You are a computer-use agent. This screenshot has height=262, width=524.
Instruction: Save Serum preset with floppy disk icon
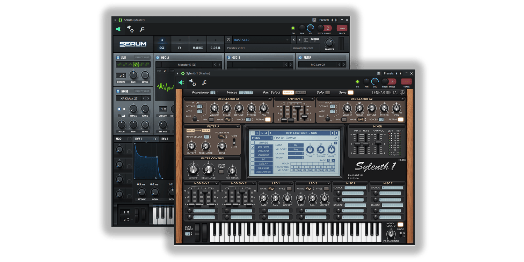pyautogui.click(x=228, y=40)
